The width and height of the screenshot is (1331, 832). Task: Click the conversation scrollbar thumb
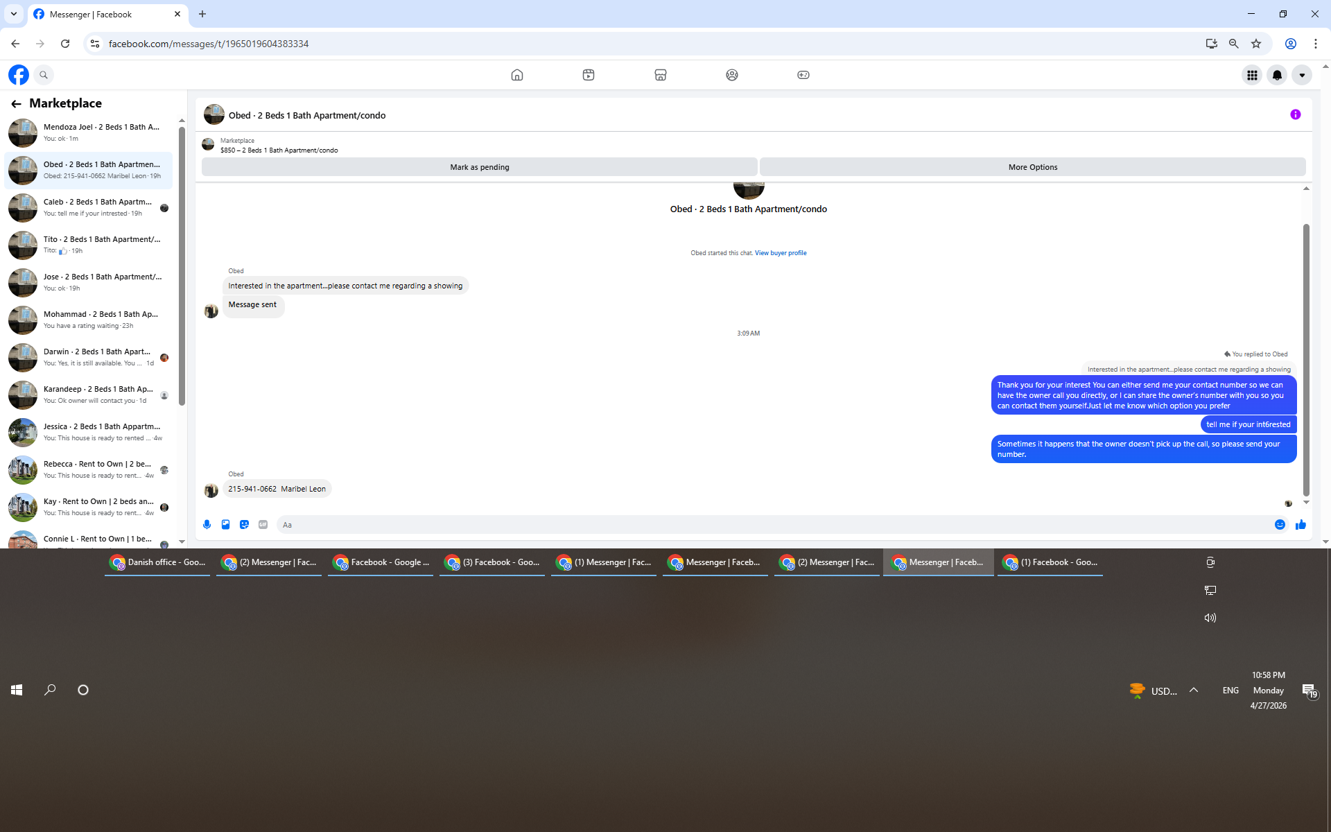(x=1306, y=359)
